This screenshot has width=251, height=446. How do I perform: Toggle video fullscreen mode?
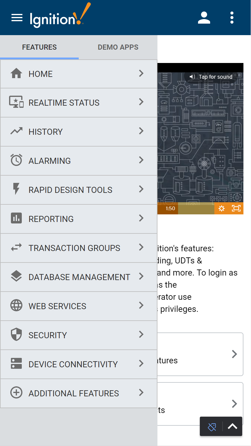[236, 208]
